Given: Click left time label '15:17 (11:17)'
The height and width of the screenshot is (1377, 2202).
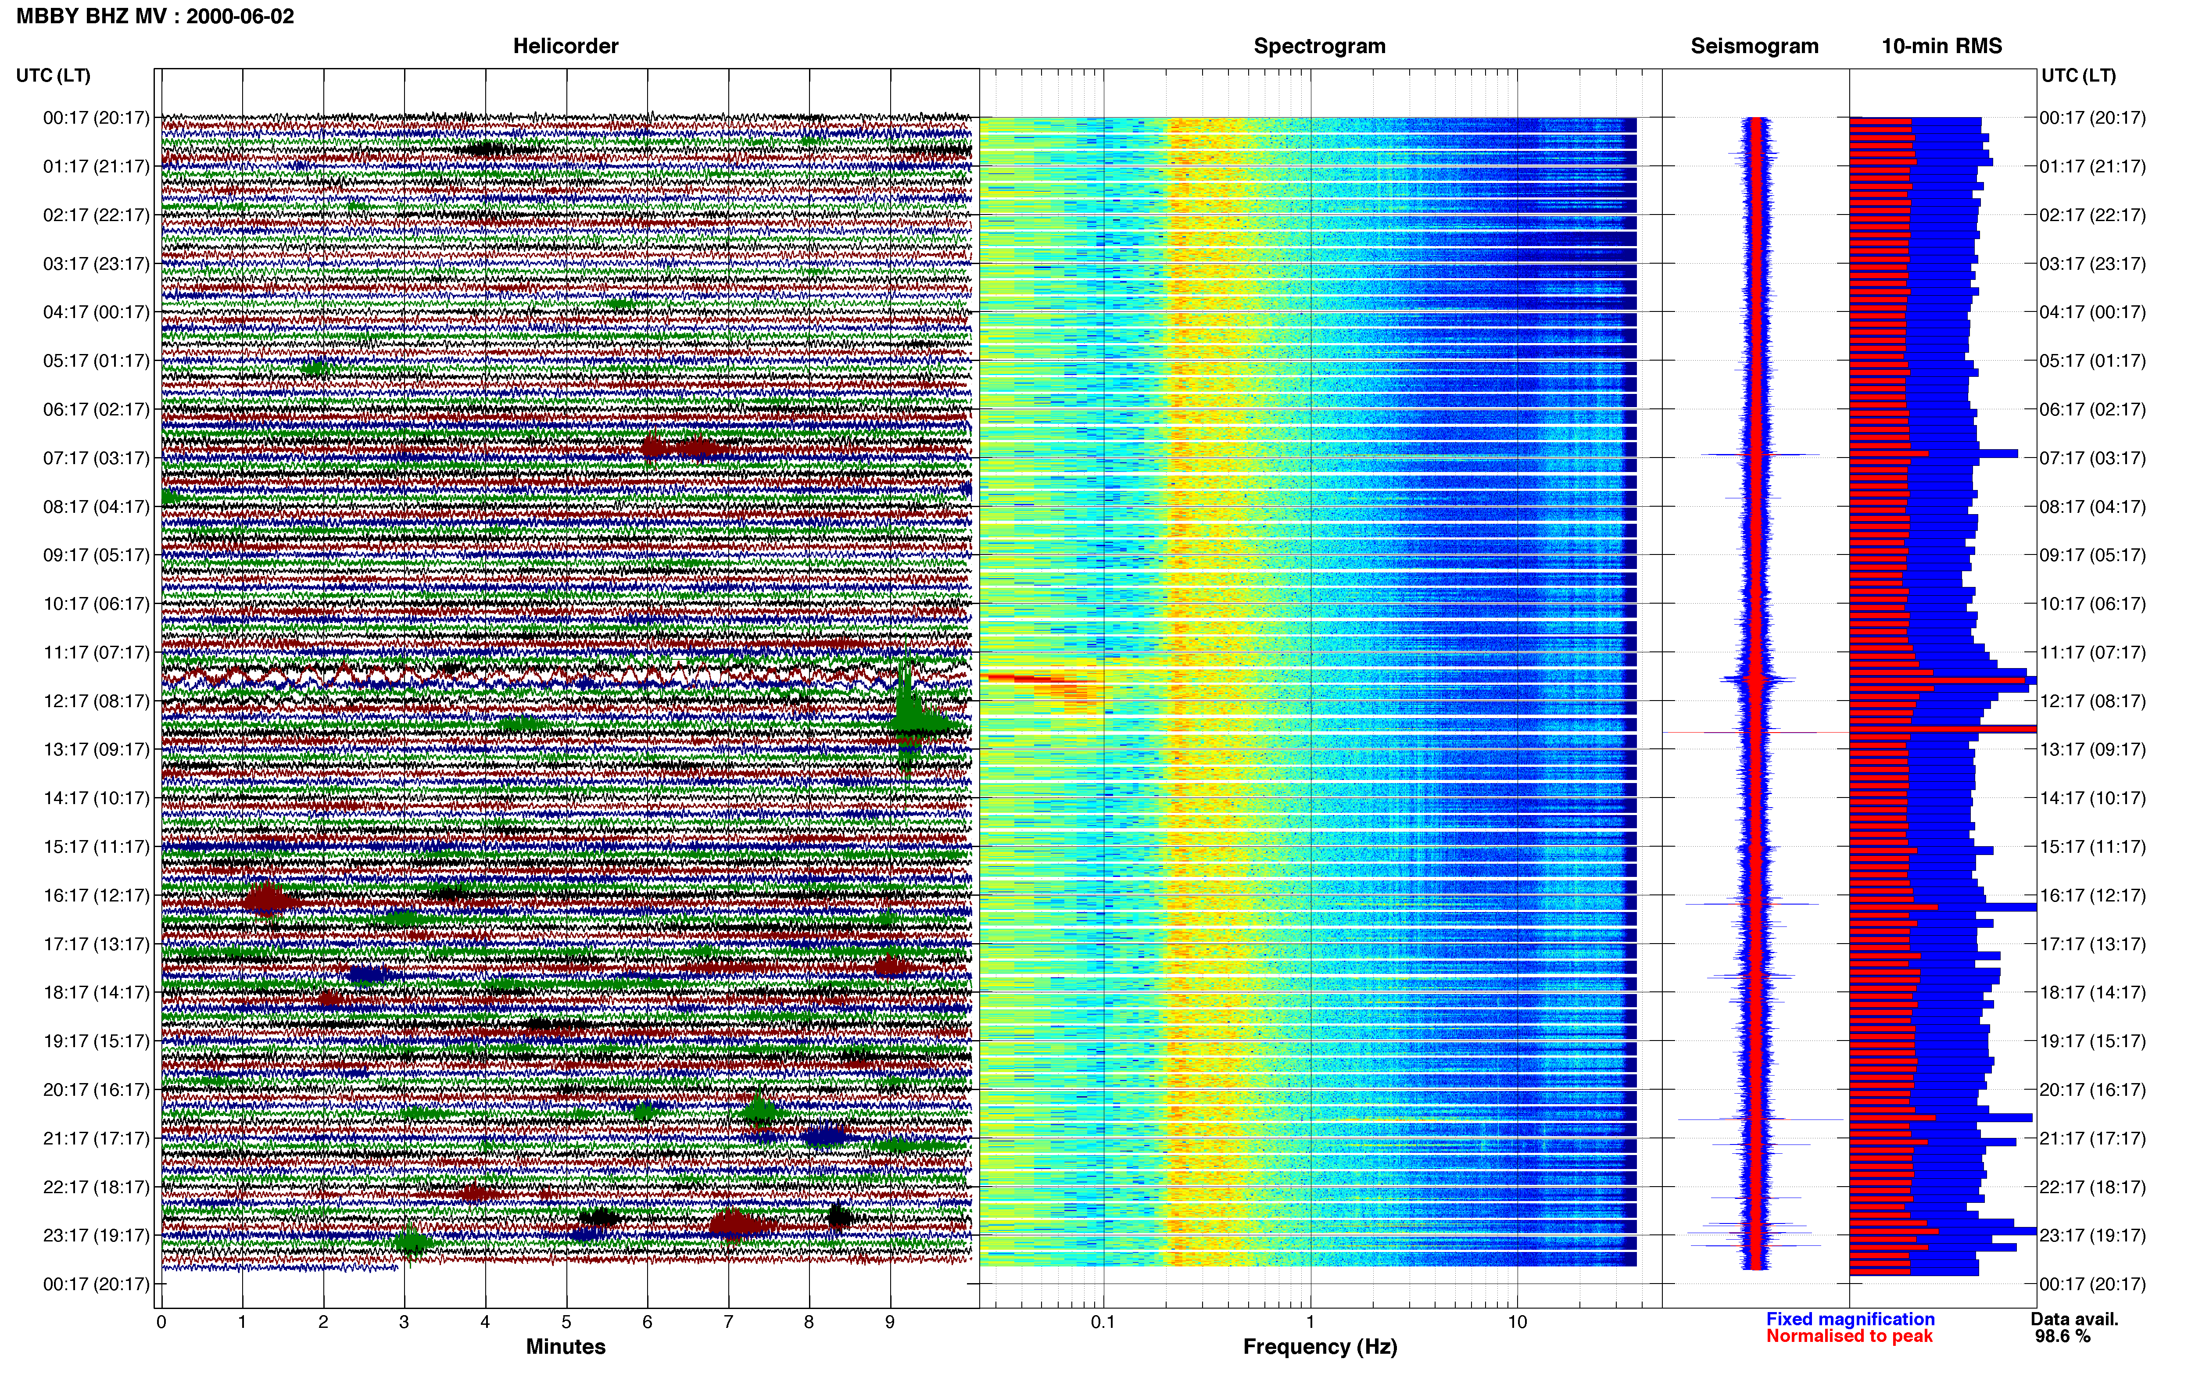Looking at the screenshot, I should pos(97,847).
